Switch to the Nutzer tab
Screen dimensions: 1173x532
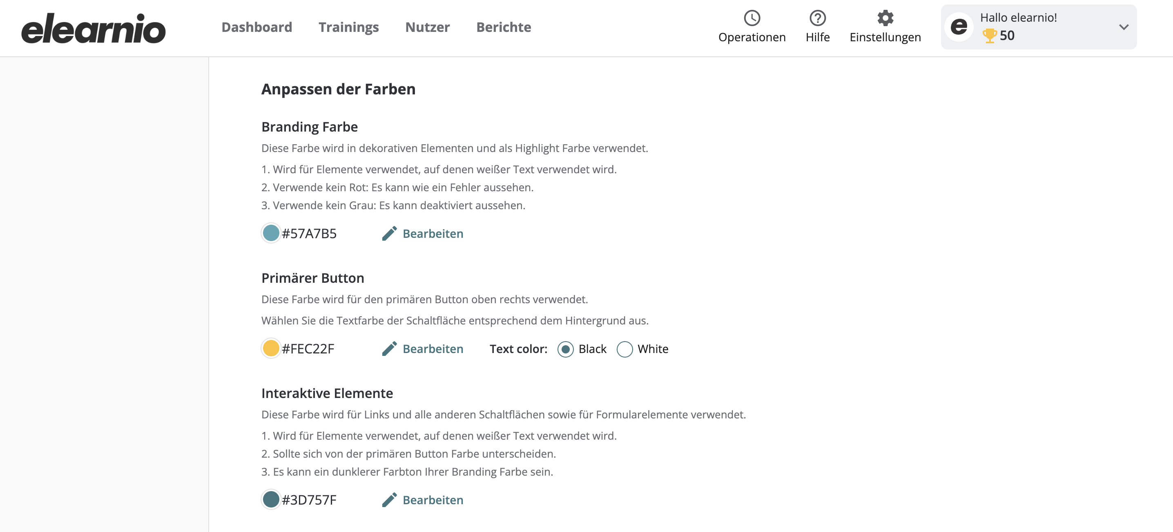(x=427, y=27)
